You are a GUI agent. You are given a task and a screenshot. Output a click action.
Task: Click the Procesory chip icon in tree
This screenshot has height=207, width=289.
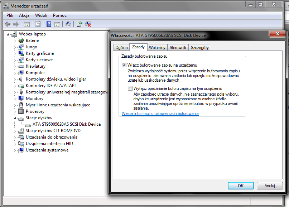pyautogui.click(x=21, y=111)
